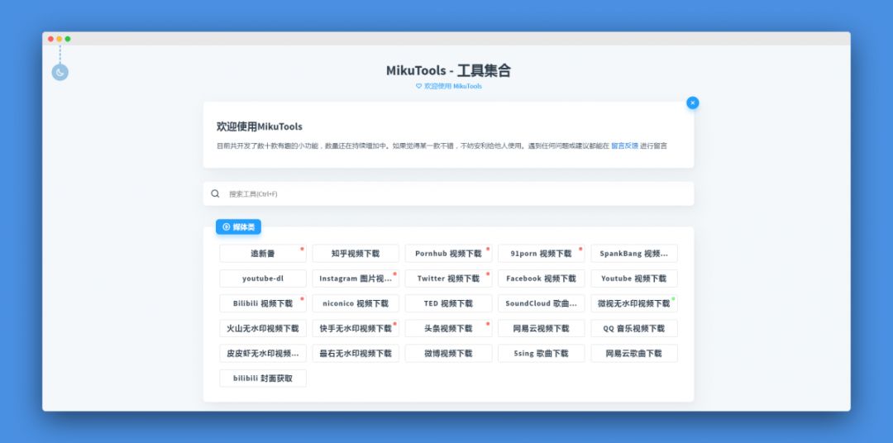The width and height of the screenshot is (893, 443).
Task: Open the 5sing 歌曲下载 tool
Action: pyautogui.click(x=541, y=353)
